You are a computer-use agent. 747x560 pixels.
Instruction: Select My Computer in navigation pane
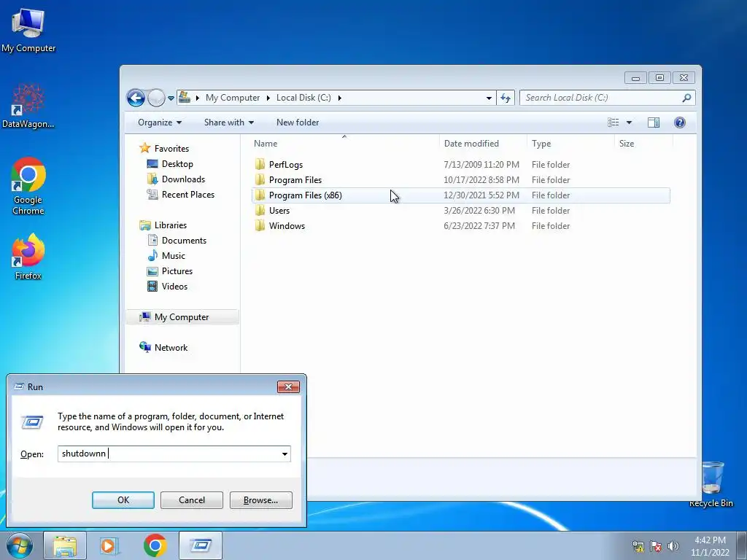click(x=181, y=317)
